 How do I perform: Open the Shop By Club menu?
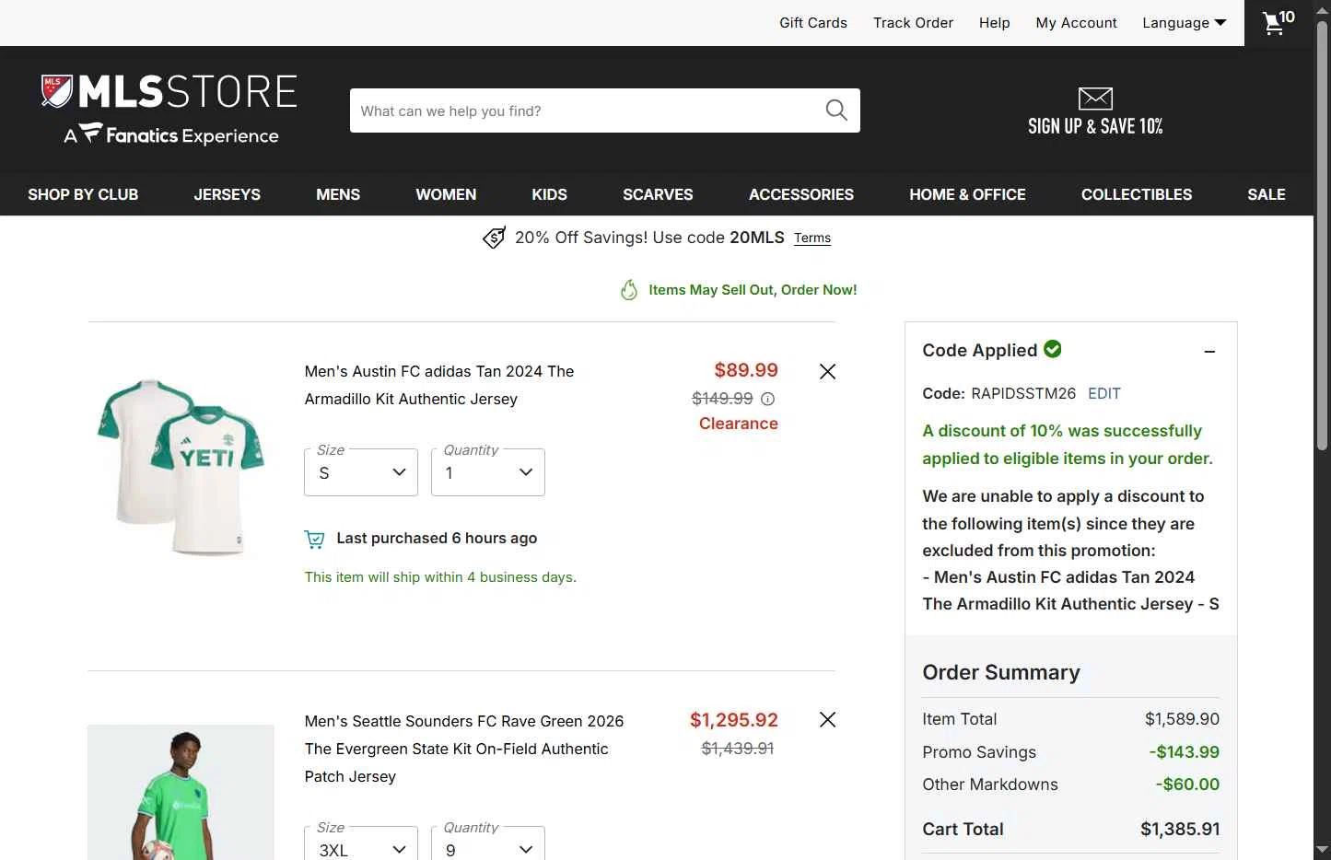[x=83, y=194]
